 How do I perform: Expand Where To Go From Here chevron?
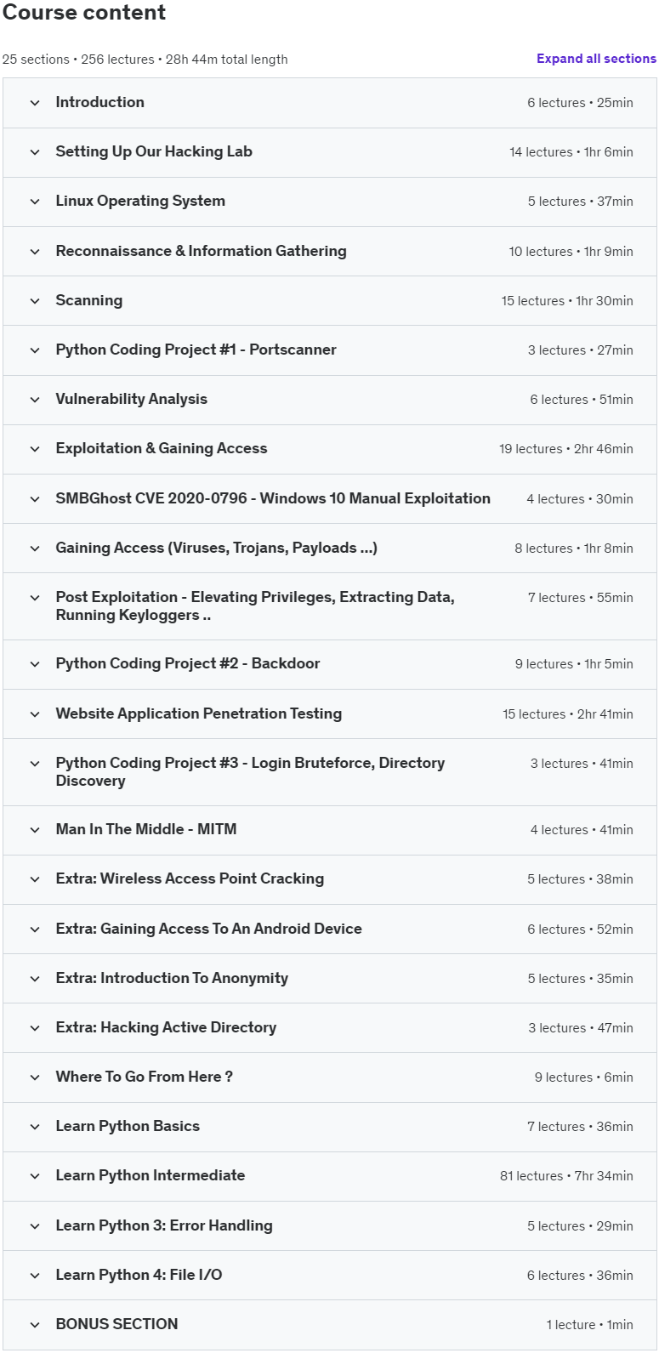pyautogui.click(x=35, y=1077)
